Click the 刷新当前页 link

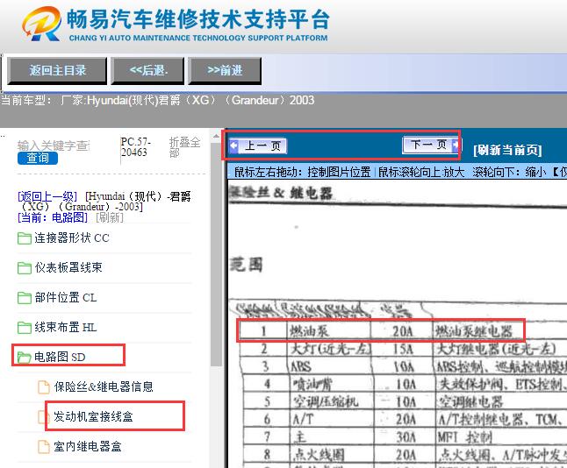pos(507,150)
